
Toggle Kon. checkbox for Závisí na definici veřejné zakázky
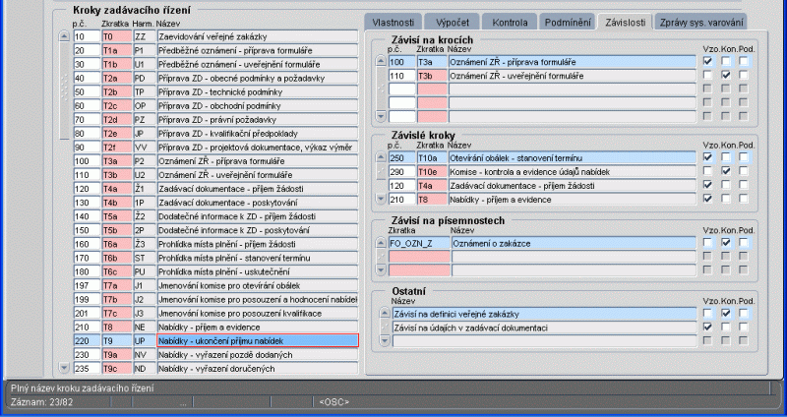tap(726, 314)
